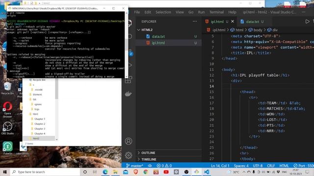Click the IPL playoff table heading code line
The height and width of the screenshot is (176, 314).
click(x=260, y=75)
